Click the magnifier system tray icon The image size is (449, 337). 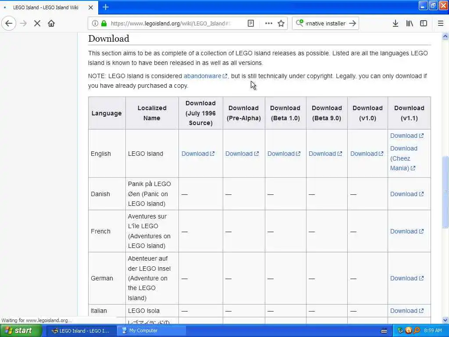tap(417, 331)
